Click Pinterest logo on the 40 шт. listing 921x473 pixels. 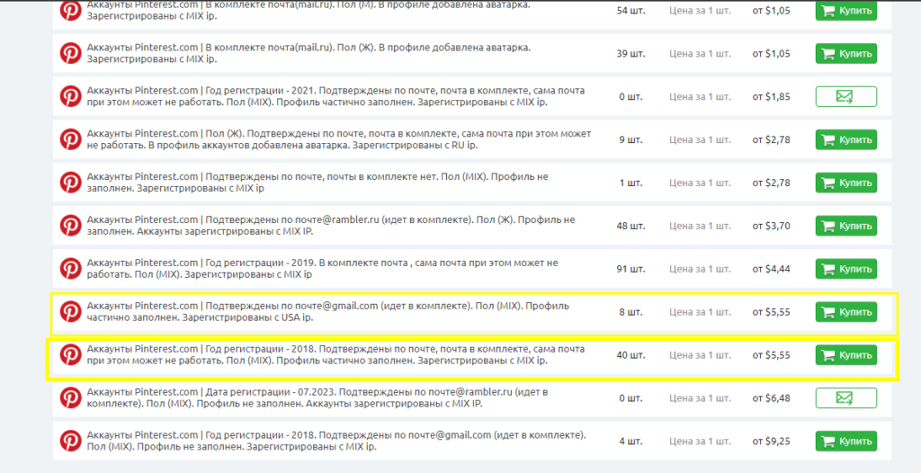click(70, 355)
